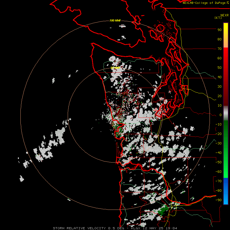Click the KT units label above the color scale
This screenshot has height=230, width=230.
tap(218, 18)
